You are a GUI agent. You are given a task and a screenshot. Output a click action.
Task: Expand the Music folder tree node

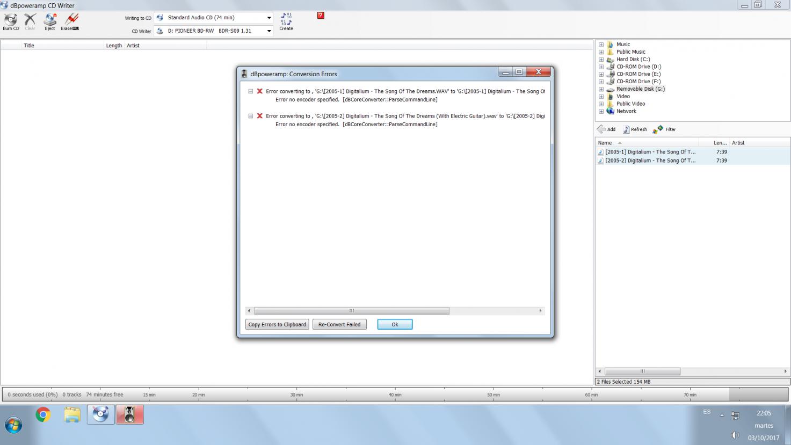pos(601,45)
